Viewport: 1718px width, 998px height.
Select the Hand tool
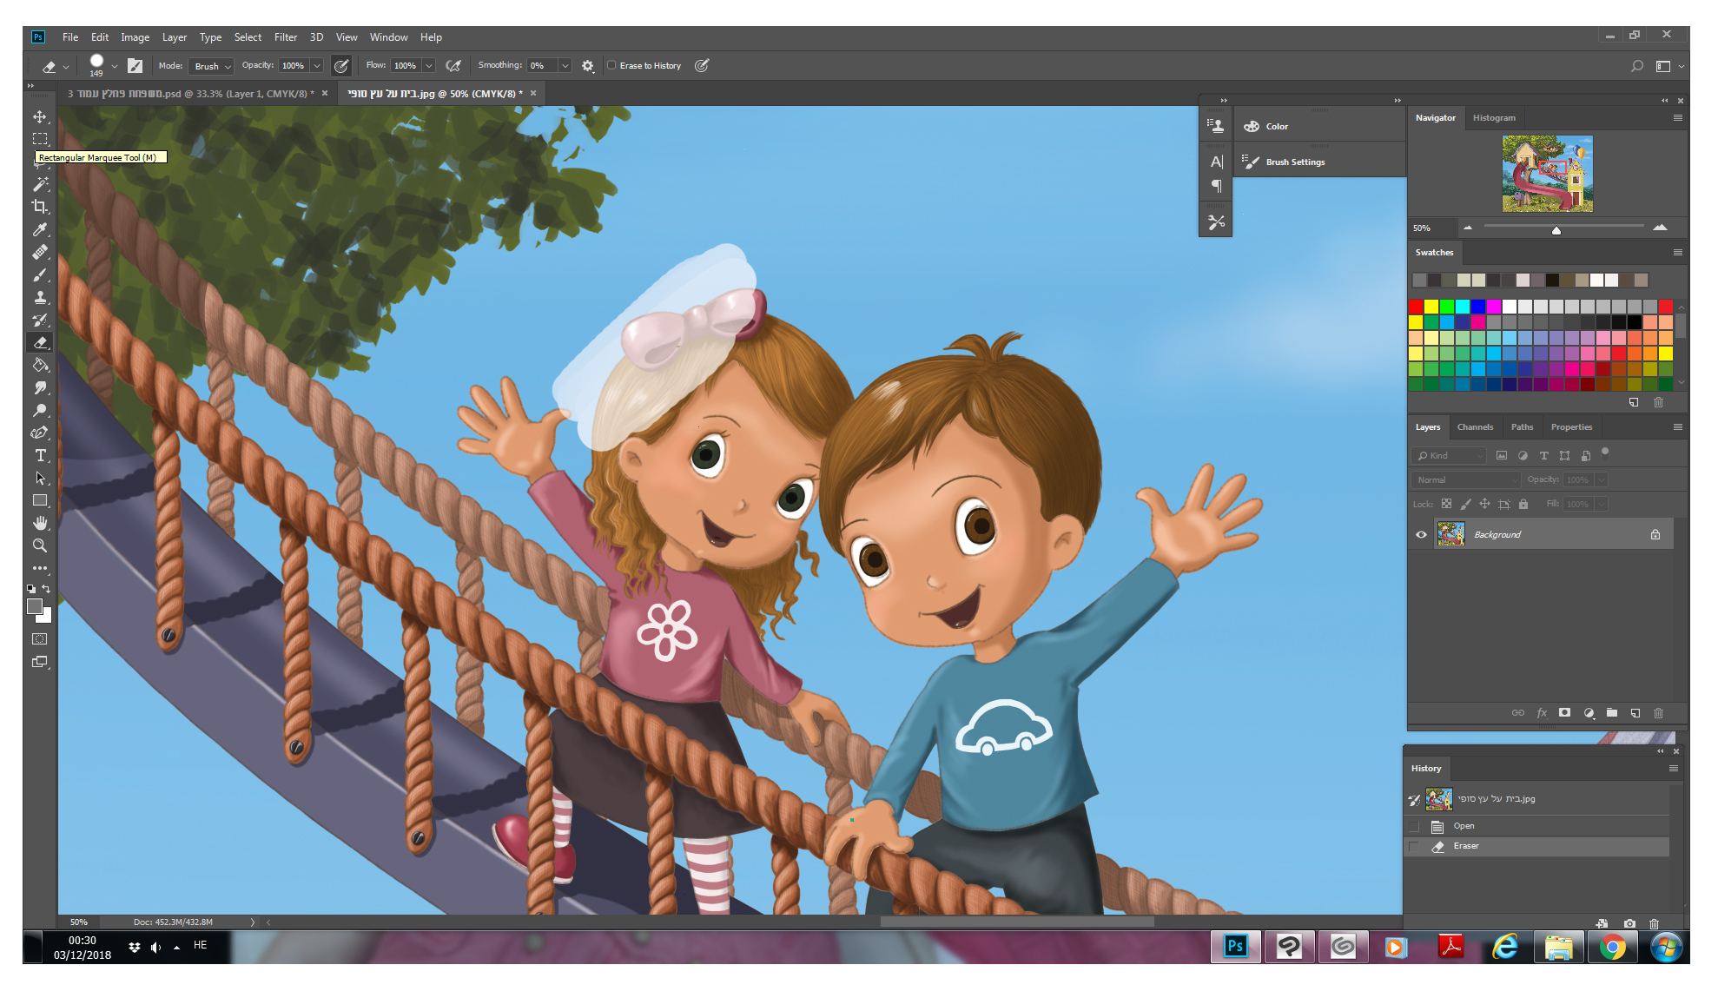click(40, 523)
